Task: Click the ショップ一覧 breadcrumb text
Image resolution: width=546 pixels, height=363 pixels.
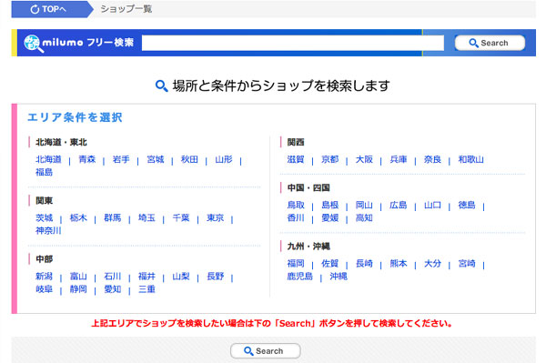Action: pos(126,9)
